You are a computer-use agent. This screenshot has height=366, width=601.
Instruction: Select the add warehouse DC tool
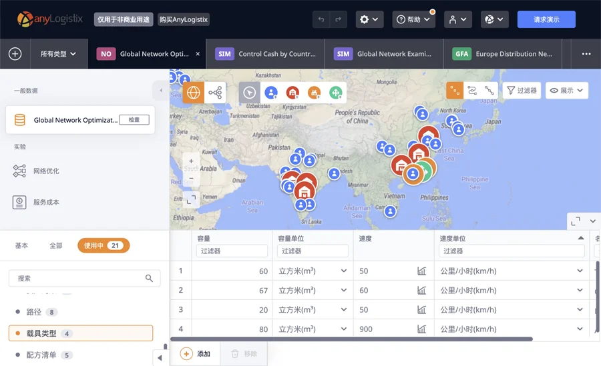292,93
